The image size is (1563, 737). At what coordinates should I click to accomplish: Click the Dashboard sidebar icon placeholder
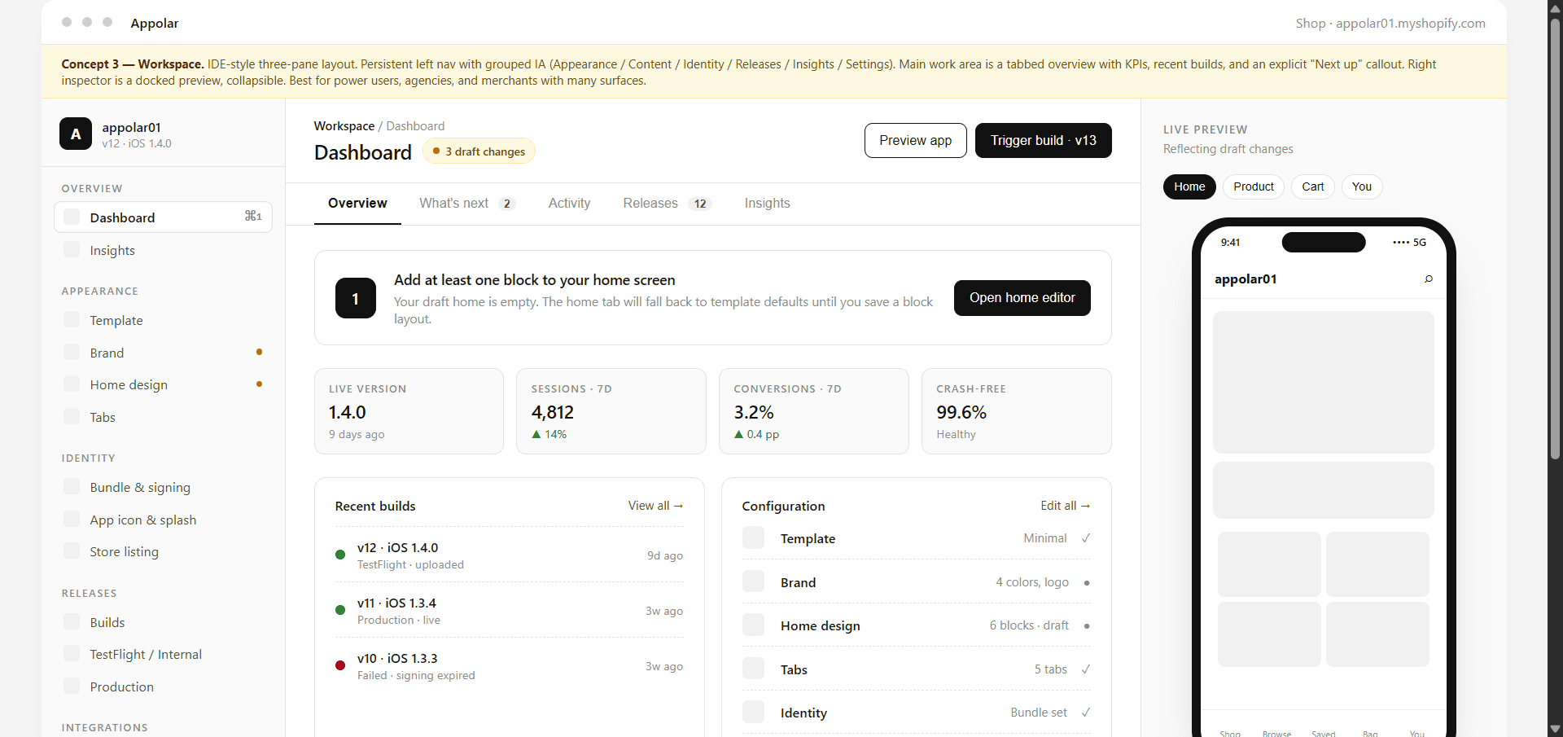click(x=72, y=217)
